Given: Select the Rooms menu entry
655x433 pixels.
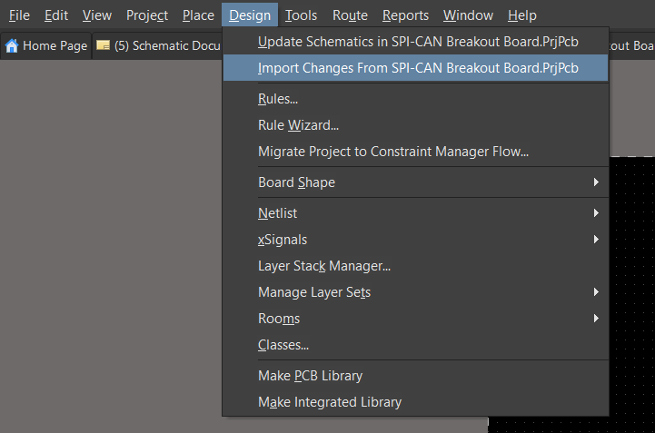Looking at the screenshot, I should point(416,319).
